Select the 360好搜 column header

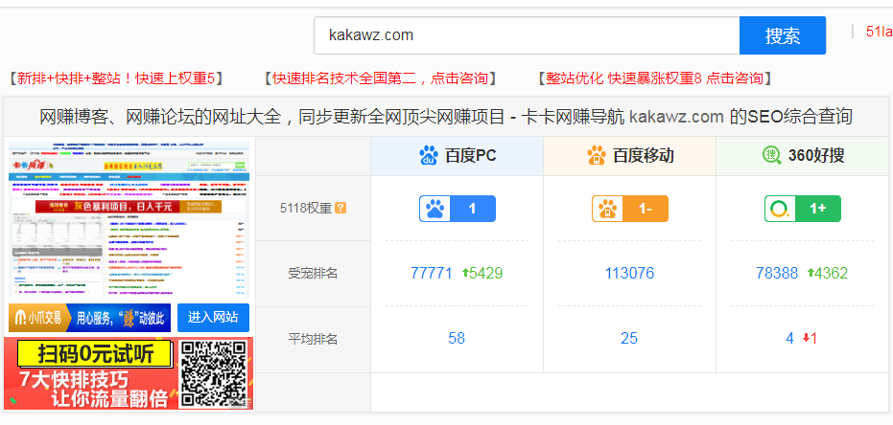coord(803,156)
